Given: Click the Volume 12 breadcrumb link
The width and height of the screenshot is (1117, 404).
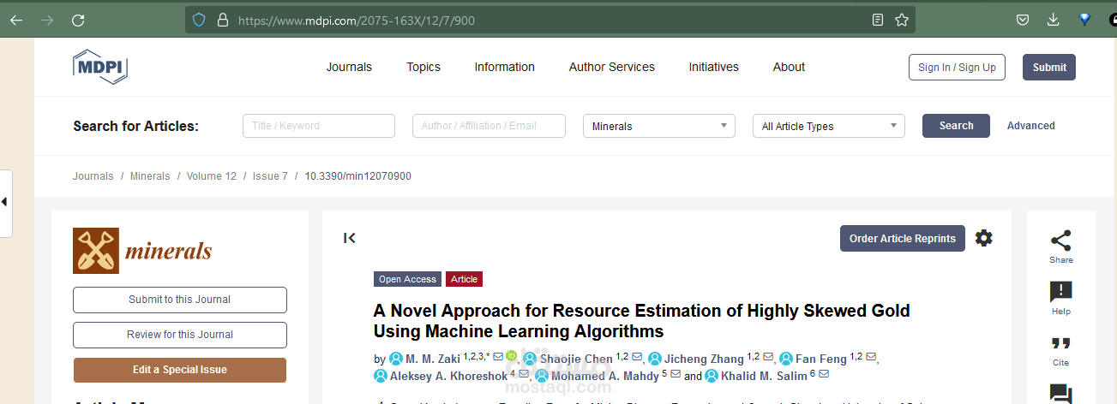Looking at the screenshot, I should [211, 176].
